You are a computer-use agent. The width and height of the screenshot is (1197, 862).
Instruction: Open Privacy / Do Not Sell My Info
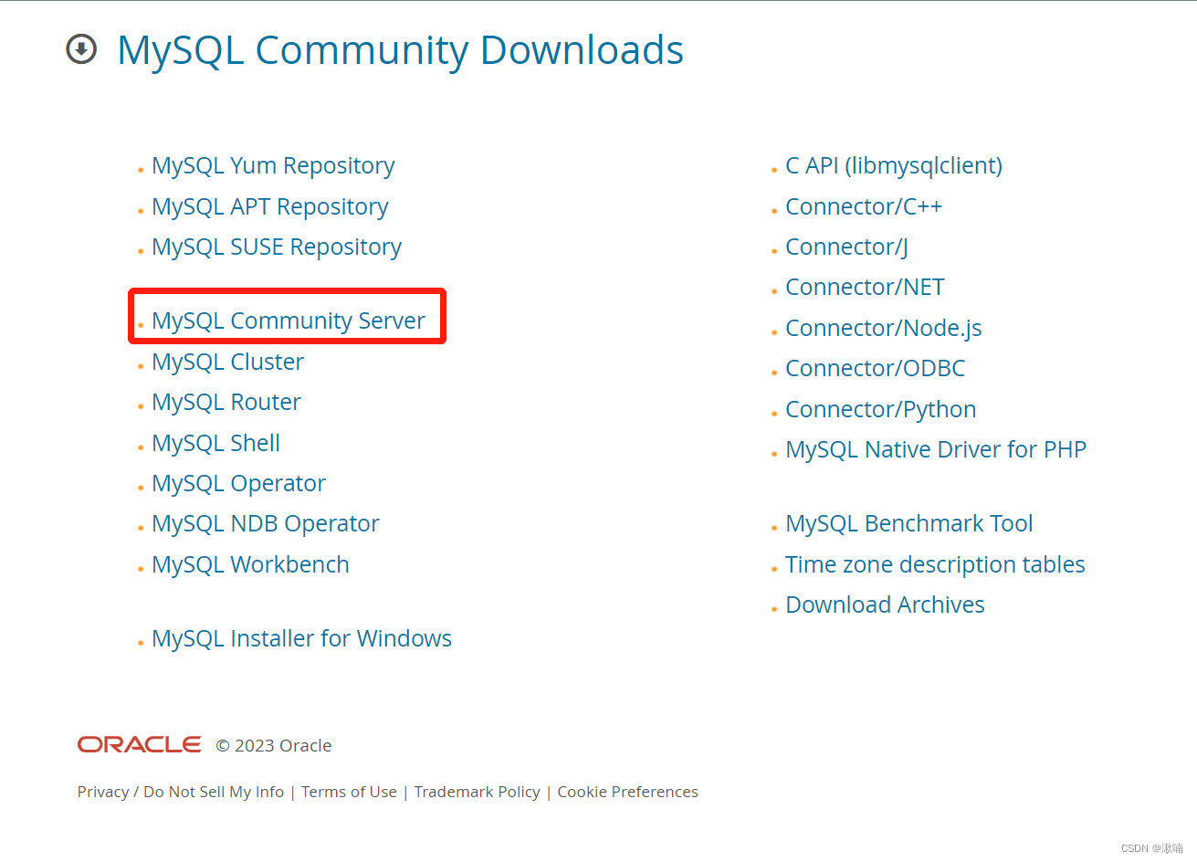click(181, 792)
